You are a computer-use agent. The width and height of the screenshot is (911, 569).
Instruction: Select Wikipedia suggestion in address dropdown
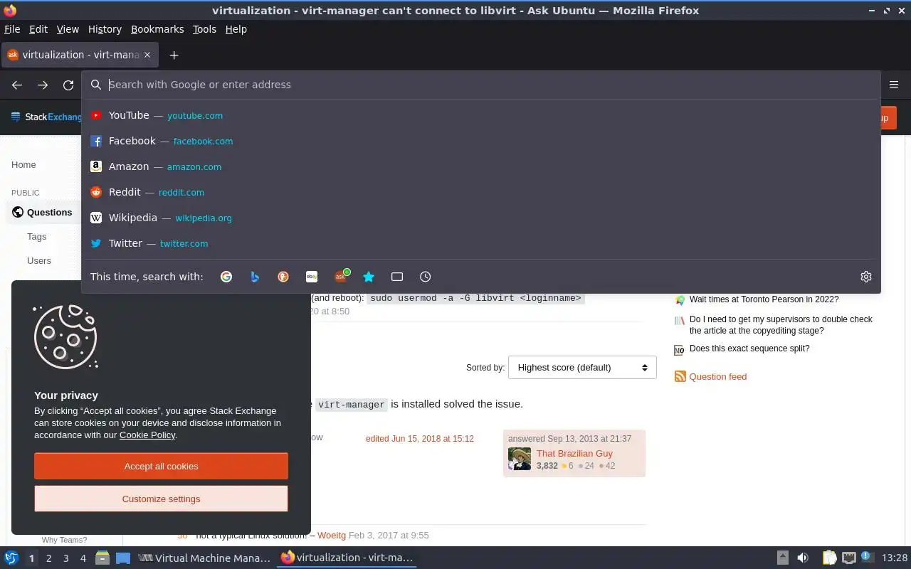tap(481, 218)
